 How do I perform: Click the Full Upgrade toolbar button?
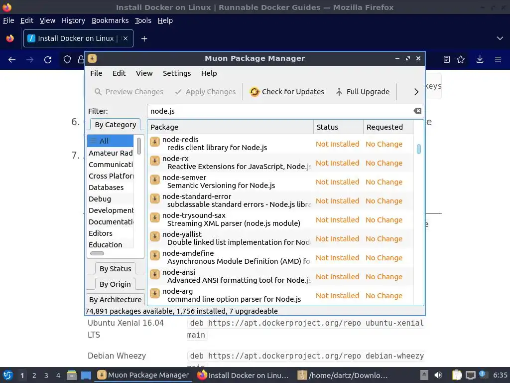point(363,92)
